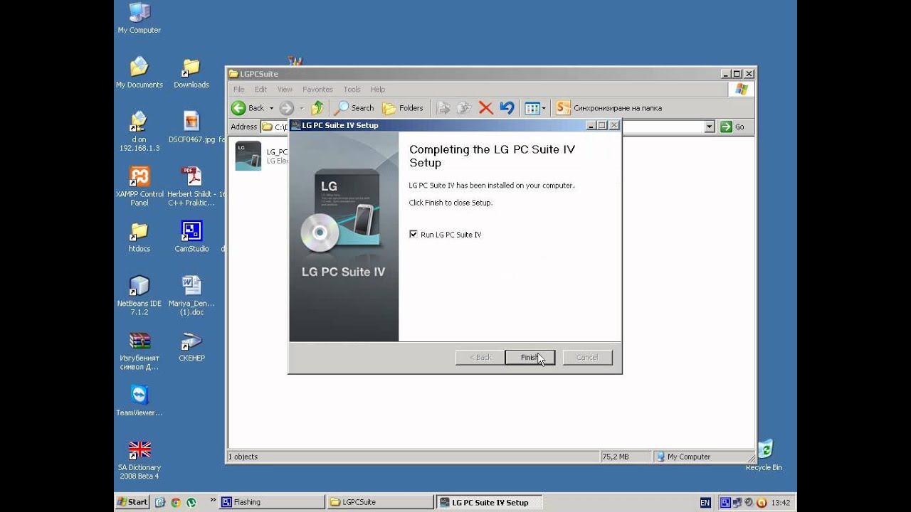
Task: Switch to the Flashing taskbar window
Action: (x=271, y=502)
